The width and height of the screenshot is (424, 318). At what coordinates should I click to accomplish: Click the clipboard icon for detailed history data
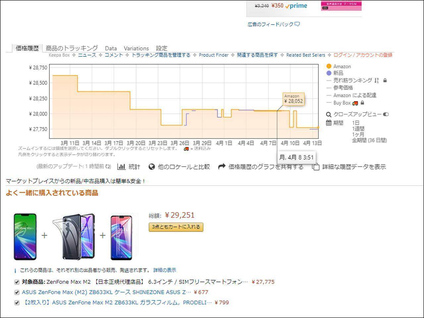click(316, 167)
